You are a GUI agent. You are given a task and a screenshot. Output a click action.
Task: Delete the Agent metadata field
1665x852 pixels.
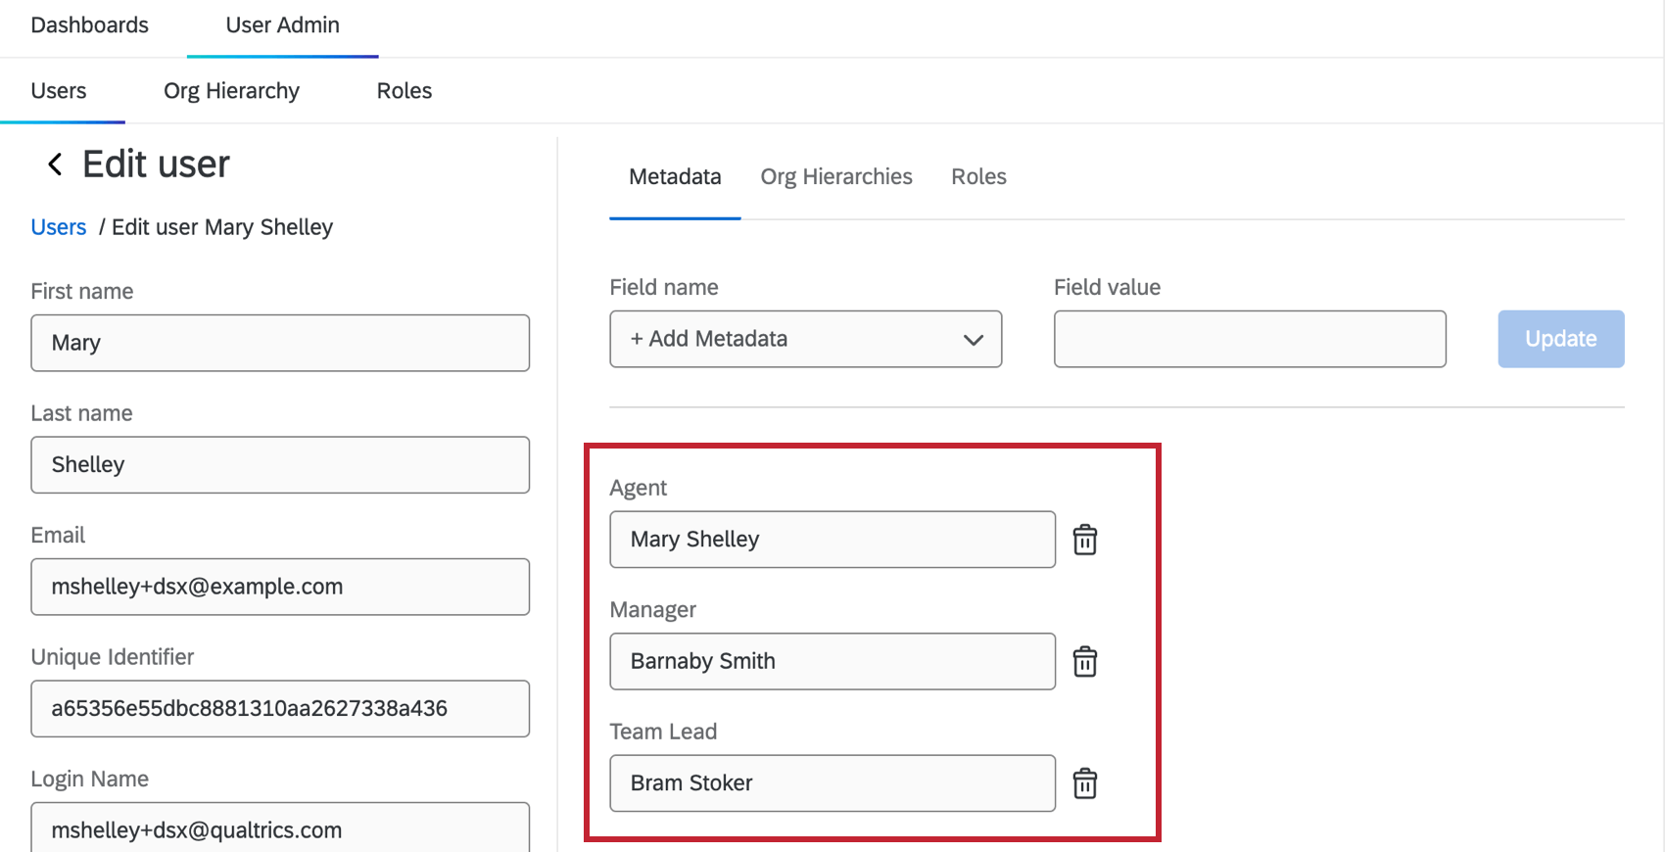pos(1084,540)
